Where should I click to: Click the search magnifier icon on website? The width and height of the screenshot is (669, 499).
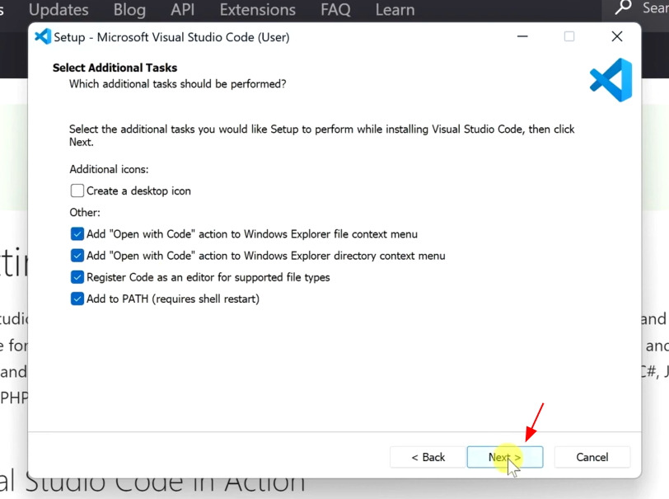tap(623, 7)
